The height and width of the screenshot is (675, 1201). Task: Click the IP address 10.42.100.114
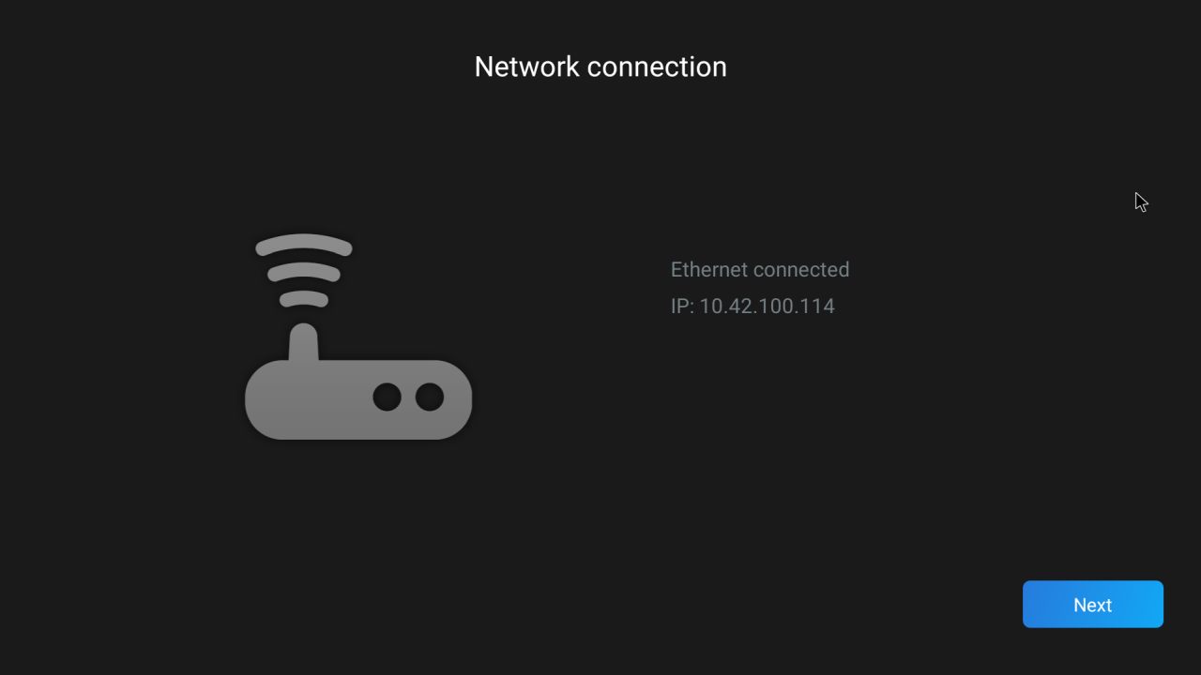tap(767, 306)
